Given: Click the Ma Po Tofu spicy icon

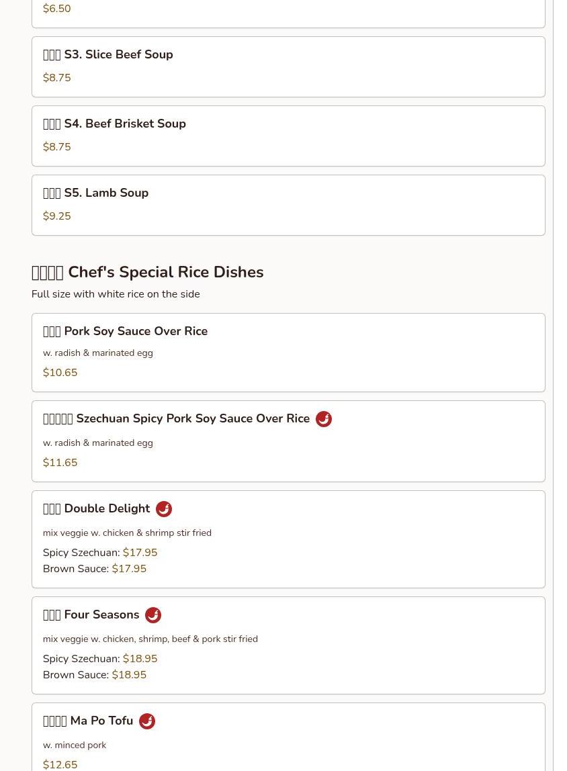Looking at the screenshot, I should click(146, 721).
